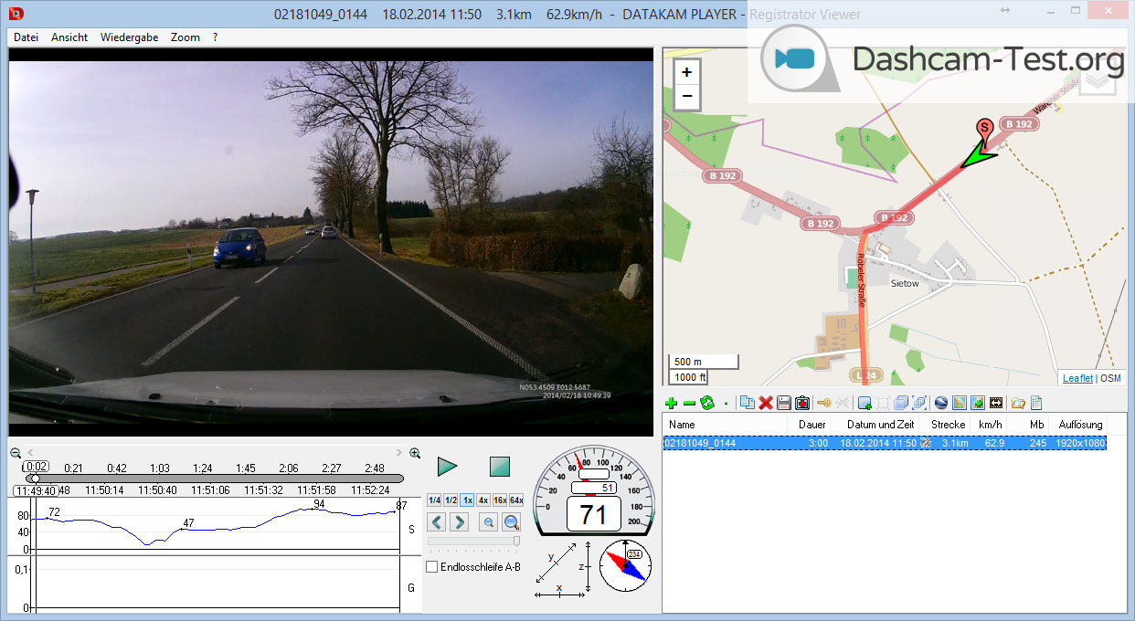Zoom in on the map with plus button

click(x=687, y=72)
